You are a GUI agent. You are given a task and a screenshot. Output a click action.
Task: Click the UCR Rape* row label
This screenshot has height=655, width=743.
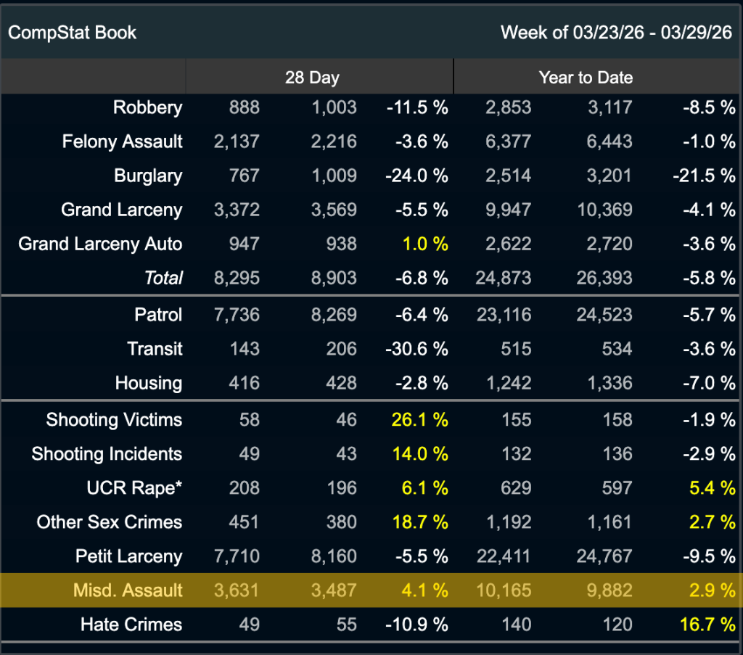point(134,488)
